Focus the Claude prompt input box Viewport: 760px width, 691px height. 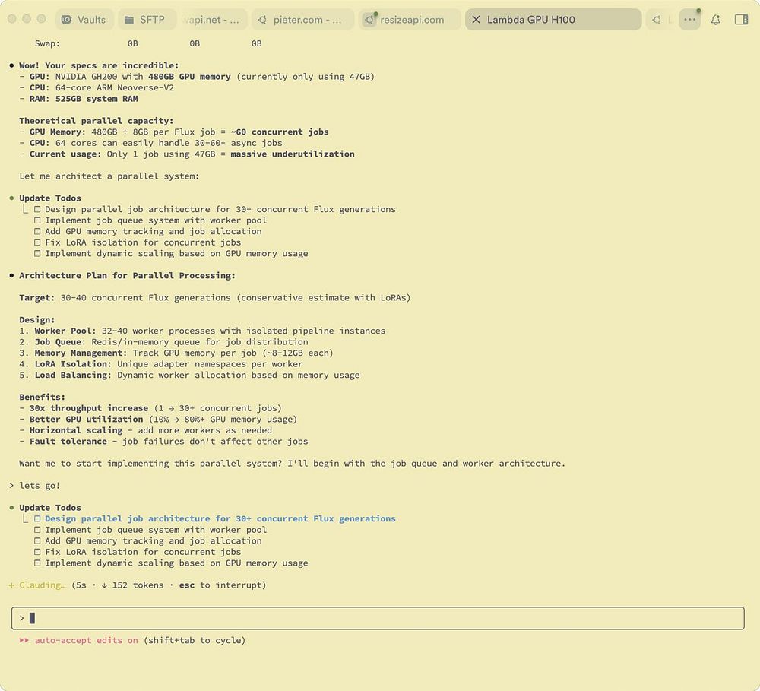pyautogui.click(x=378, y=618)
